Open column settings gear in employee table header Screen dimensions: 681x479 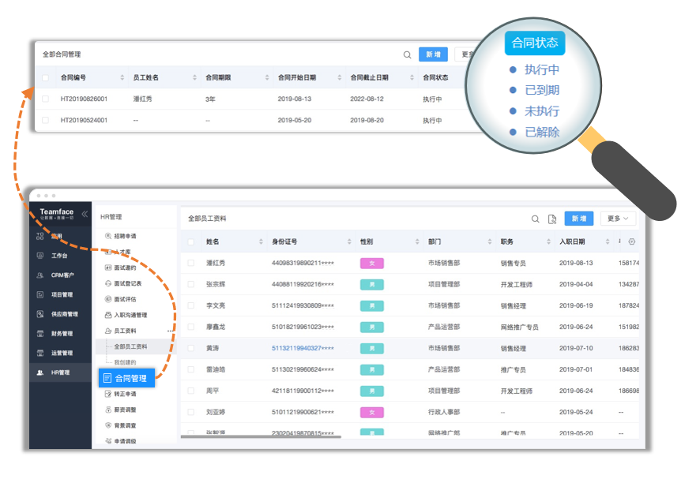click(631, 241)
